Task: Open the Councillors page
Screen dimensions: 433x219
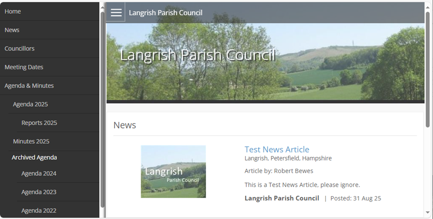Action: (19, 48)
